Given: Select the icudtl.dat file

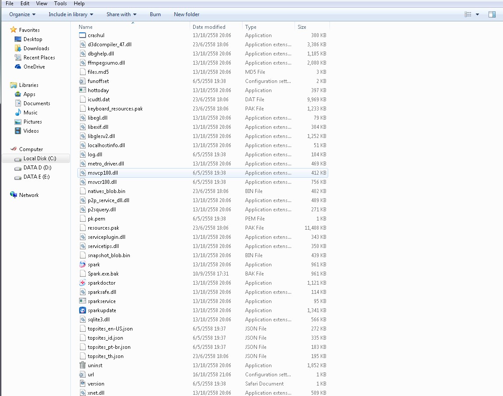Looking at the screenshot, I should [x=202, y=100].
